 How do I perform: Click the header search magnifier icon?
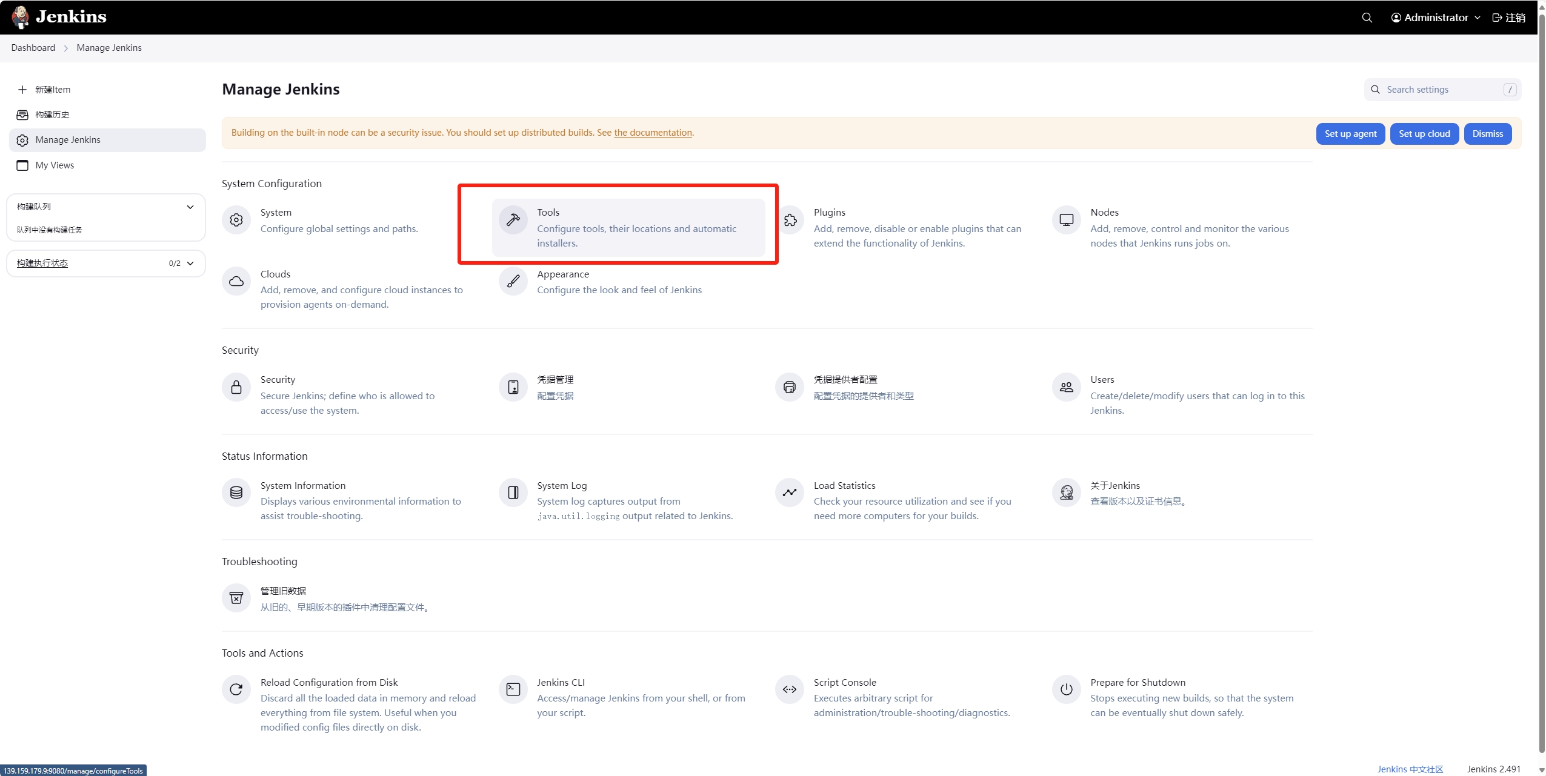pyautogui.click(x=1367, y=18)
